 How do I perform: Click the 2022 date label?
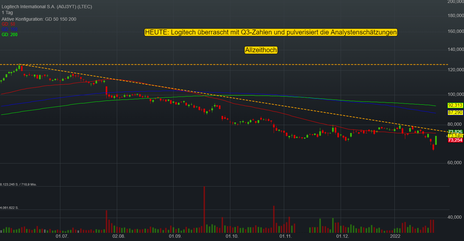point(395,236)
